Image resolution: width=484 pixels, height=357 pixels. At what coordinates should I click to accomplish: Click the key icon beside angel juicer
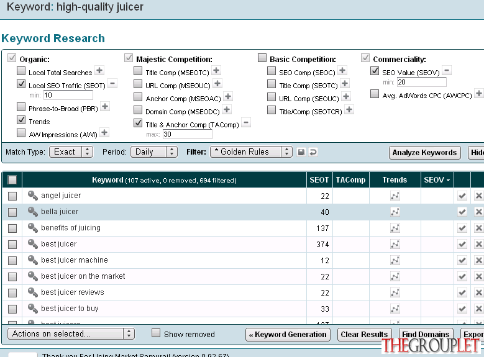coord(33,196)
